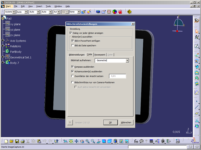Click the Print icon
The image size is (201, 150).
coord(22,141)
